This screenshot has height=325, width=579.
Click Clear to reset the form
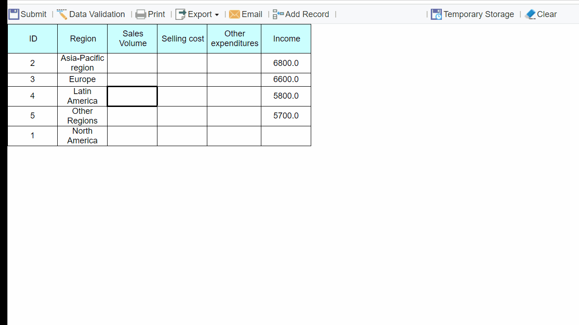547,14
